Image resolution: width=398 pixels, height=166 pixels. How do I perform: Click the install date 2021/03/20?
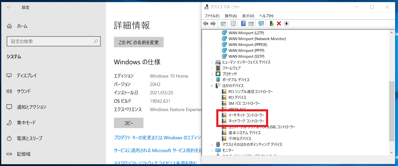coord(162,93)
